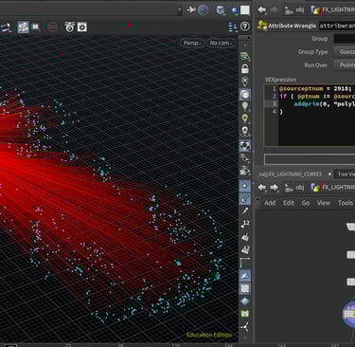Select the light bulb with base icon

click(245, 131)
